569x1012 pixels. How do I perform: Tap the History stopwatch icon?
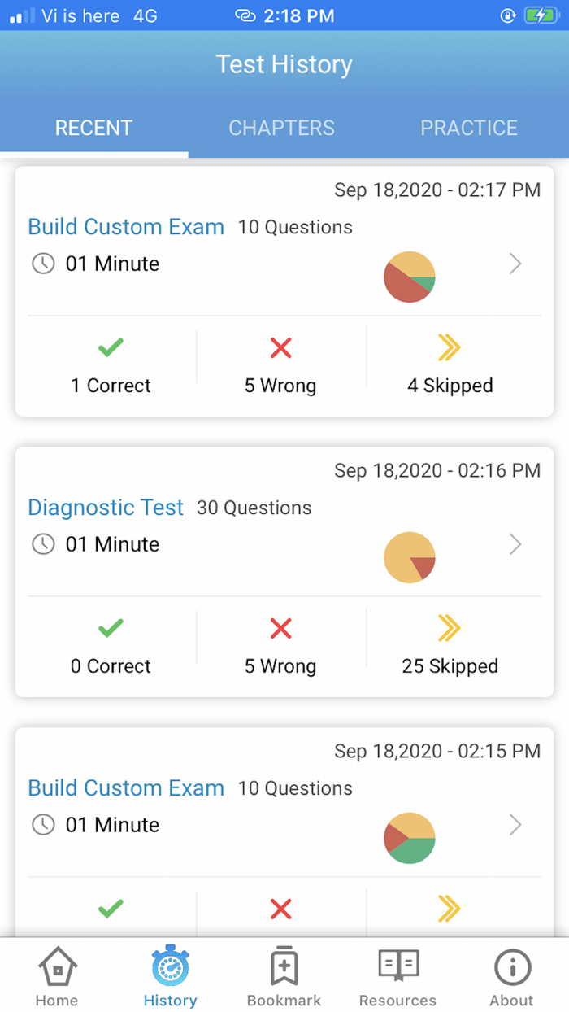pos(170,968)
